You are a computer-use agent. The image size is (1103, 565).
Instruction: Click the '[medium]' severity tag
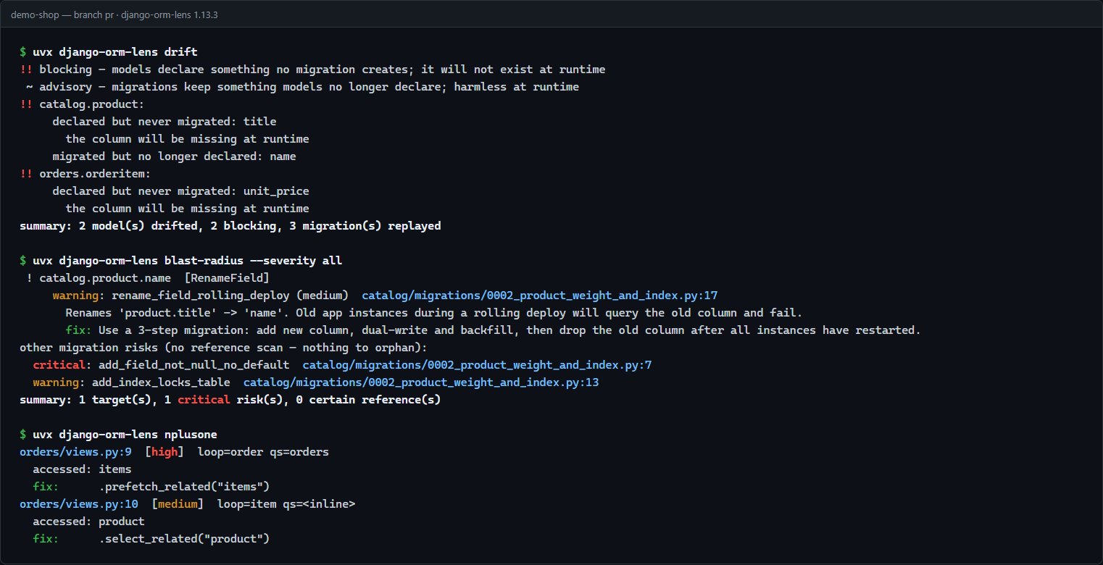178,504
